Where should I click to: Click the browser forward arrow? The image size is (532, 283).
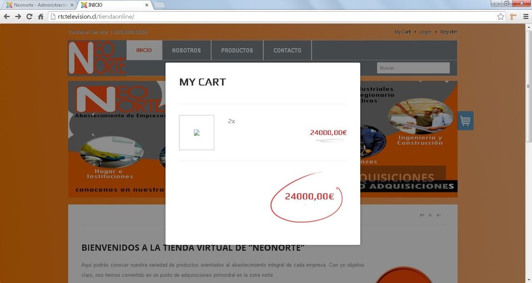point(18,16)
